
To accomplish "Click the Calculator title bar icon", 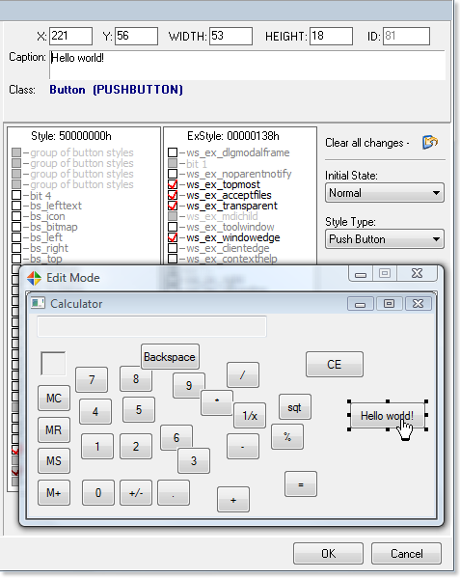I will pos(38,304).
